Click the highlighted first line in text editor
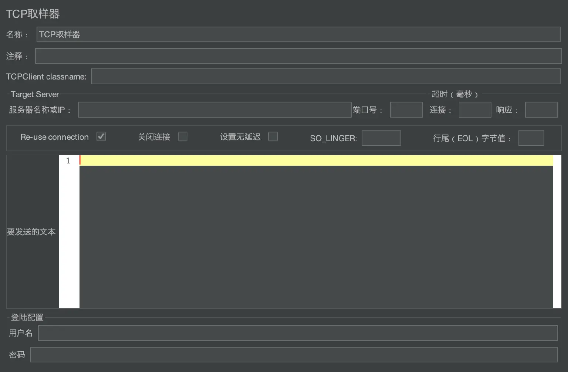Image resolution: width=568 pixels, height=372 pixels. pyautogui.click(x=316, y=160)
